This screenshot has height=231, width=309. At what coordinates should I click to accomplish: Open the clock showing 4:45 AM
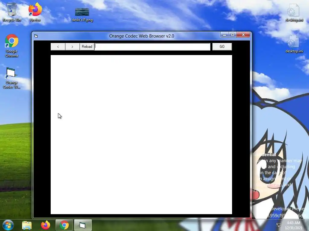(x=293, y=225)
